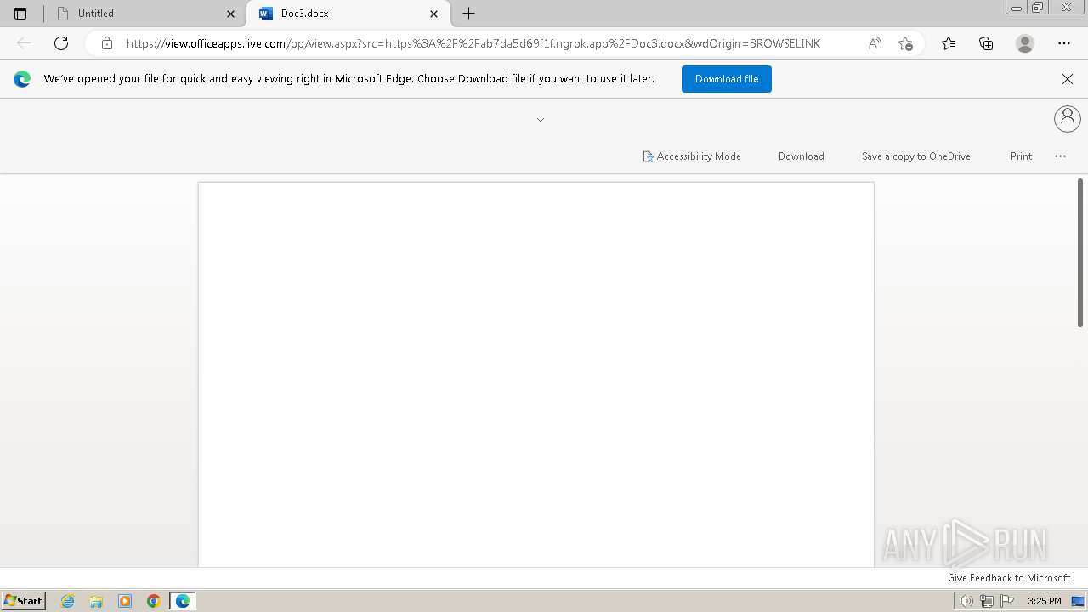Click the 3:25 PM clock
The image size is (1088, 612).
pyautogui.click(x=1044, y=601)
